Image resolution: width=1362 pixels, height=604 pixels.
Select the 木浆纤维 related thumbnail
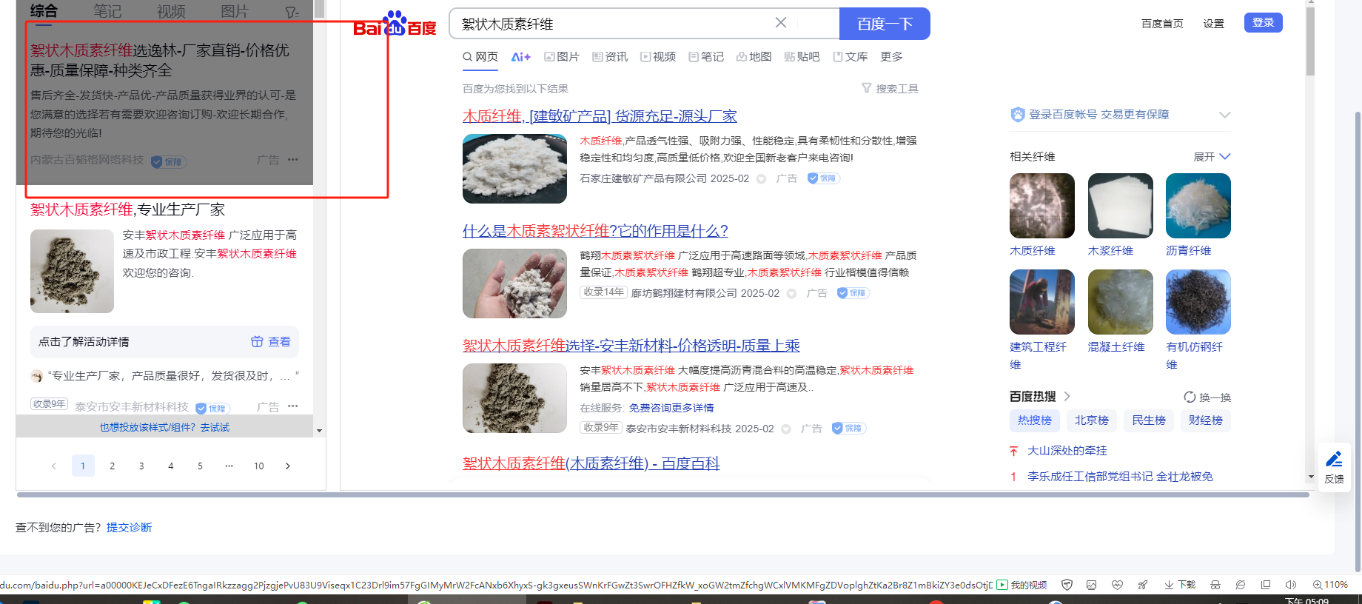coord(1121,206)
